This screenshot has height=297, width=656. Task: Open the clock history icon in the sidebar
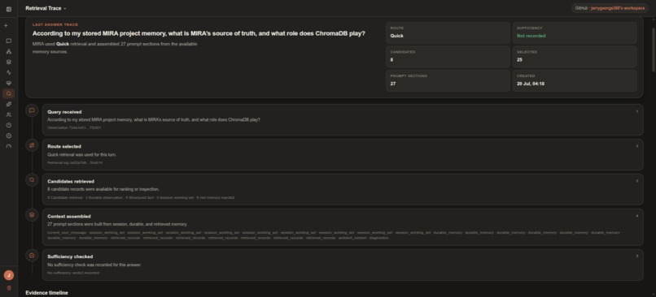click(9, 125)
